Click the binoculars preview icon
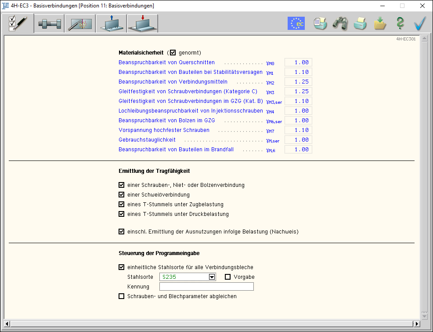This screenshot has height=332, width=433. [340, 23]
